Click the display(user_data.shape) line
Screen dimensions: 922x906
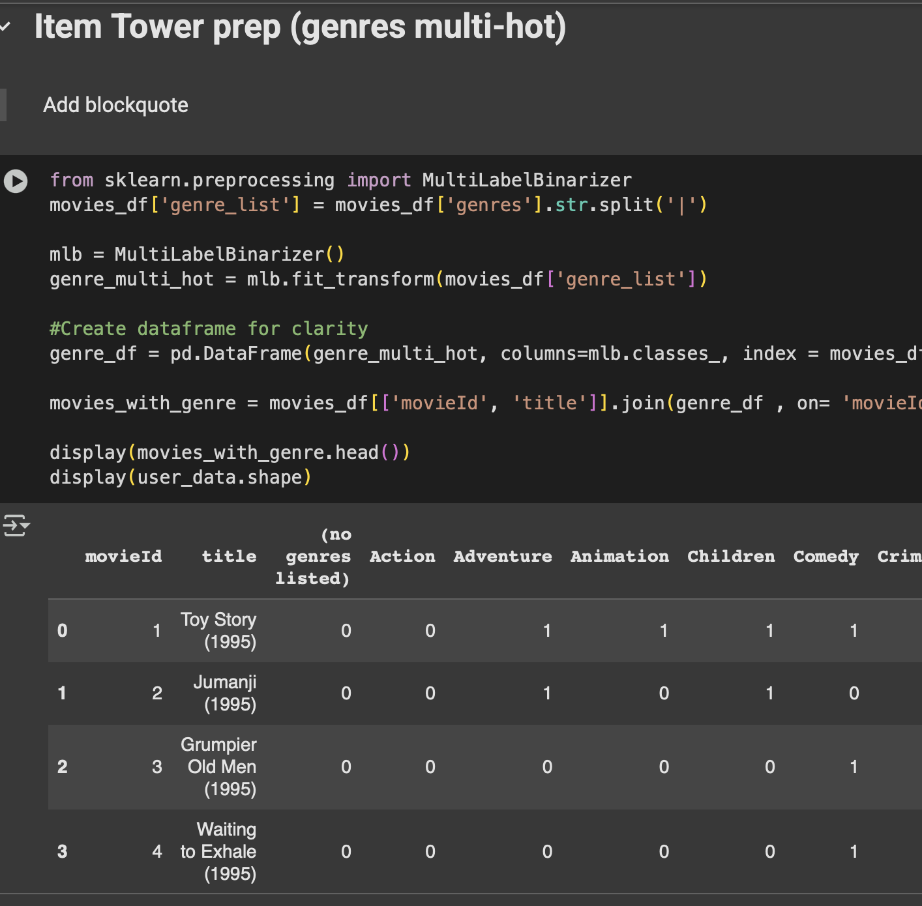pos(181,477)
